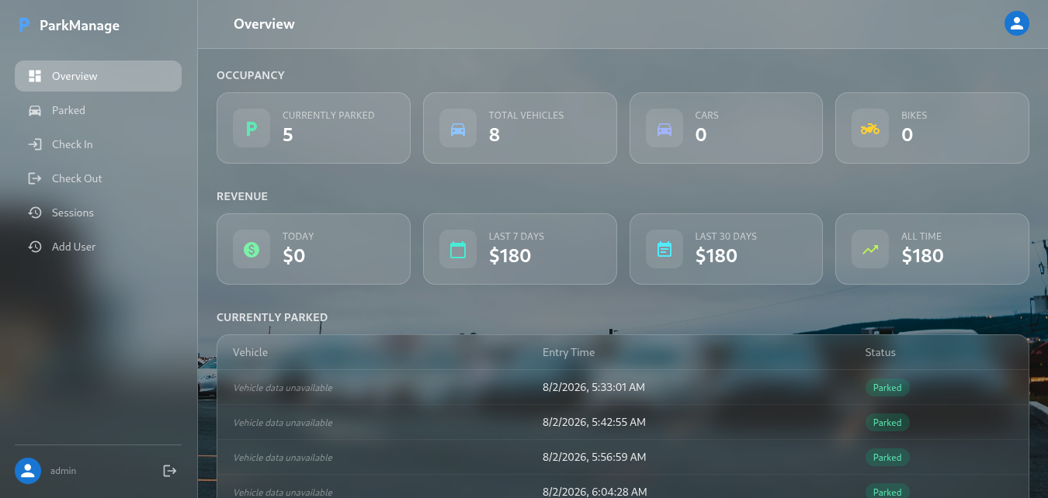Screen dimensions: 1048x498
Task: Click the ParkManage P logo icon
Action: coord(24,26)
